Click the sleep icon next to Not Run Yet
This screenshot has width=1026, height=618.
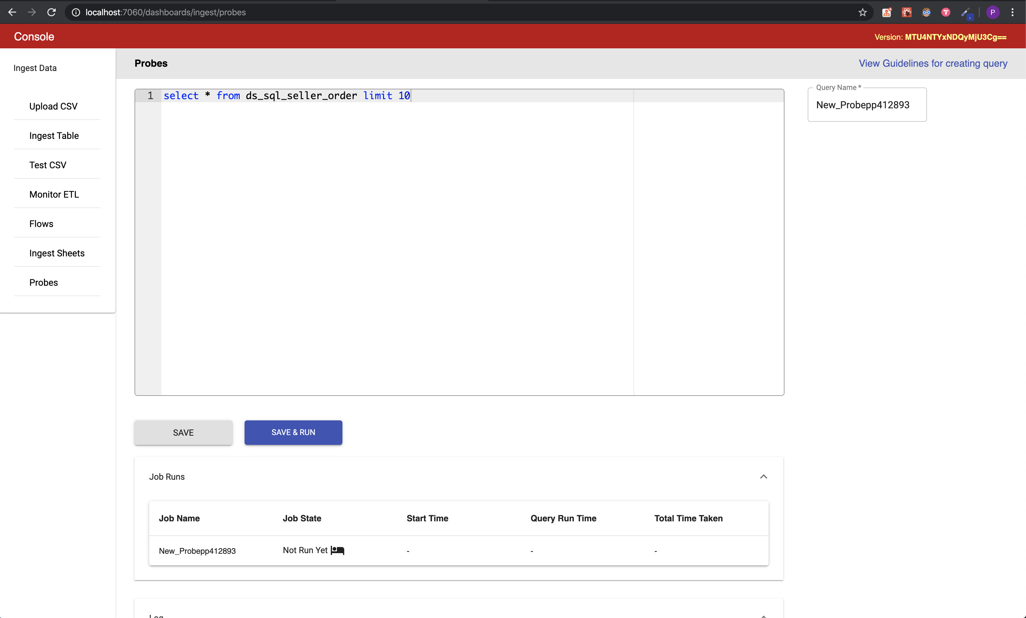(x=338, y=550)
